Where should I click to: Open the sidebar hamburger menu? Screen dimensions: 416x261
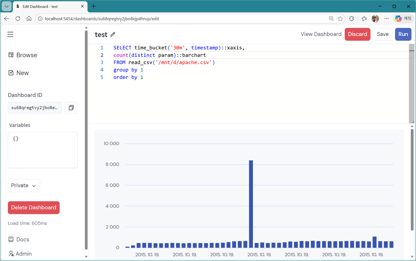[x=10, y=34]
